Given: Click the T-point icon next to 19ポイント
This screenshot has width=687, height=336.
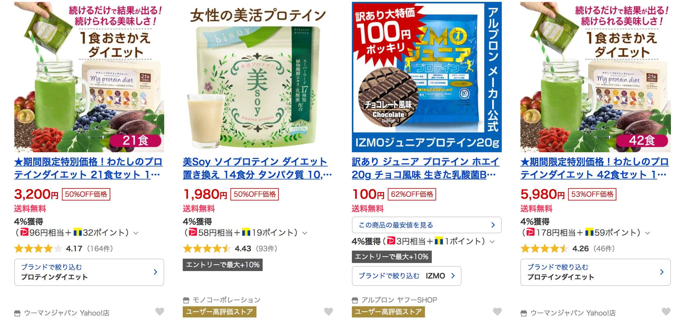Looking at the screenshot, I should click(246, 232).
